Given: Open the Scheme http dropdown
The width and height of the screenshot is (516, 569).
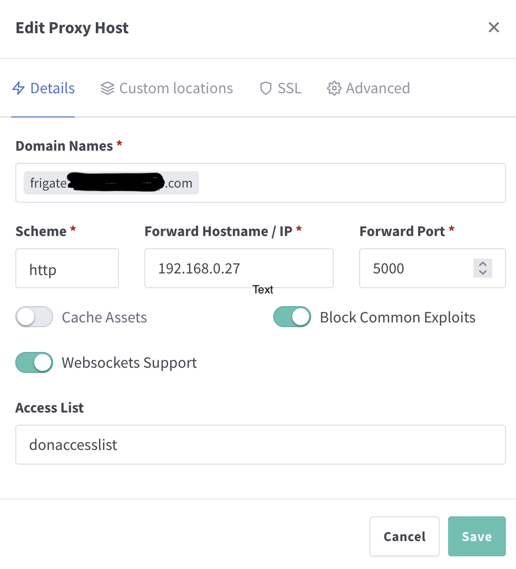Looking at the screenshot, I should pos(67,268).
